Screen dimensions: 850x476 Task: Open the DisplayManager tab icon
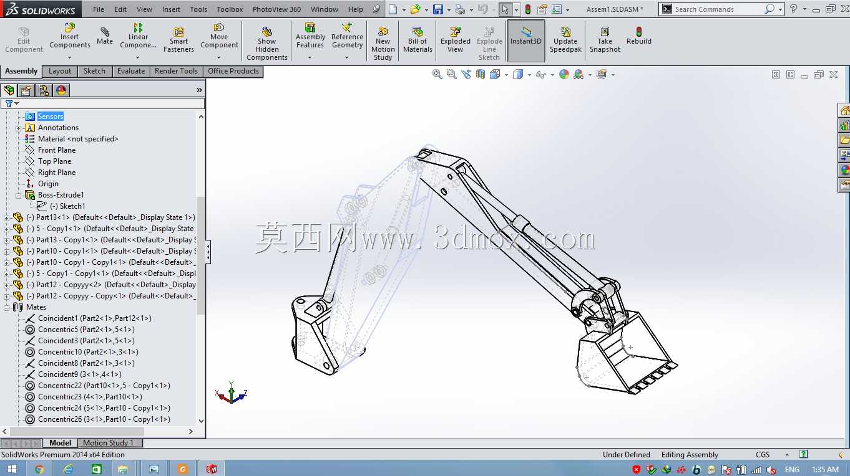coord(61,90)
